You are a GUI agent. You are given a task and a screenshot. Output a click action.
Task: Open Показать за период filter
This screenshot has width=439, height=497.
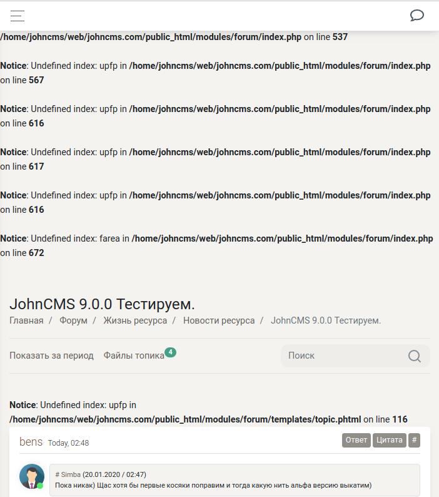tap(51, 356)
